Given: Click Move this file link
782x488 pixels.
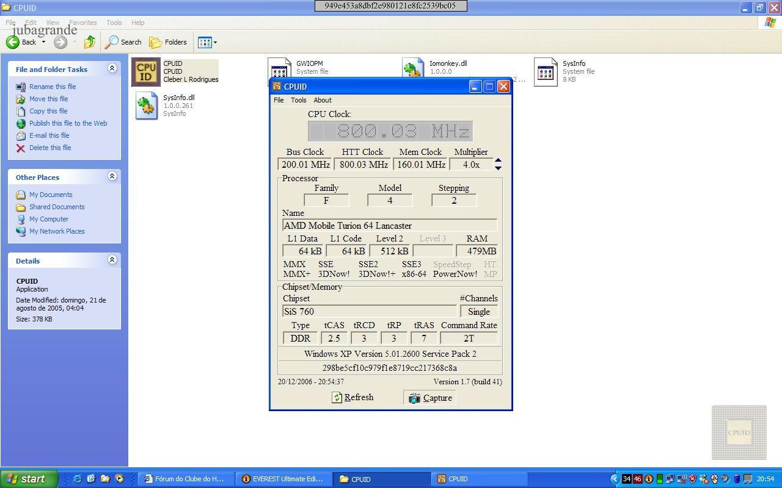Looking at the screenshot, I should click(49, 99).
